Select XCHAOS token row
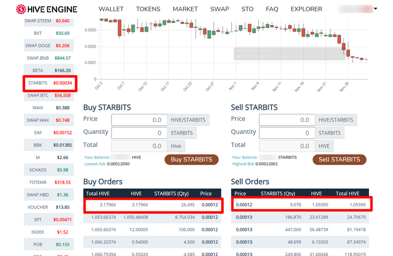This screenshot has height=256, width=393. pos(49,170)
